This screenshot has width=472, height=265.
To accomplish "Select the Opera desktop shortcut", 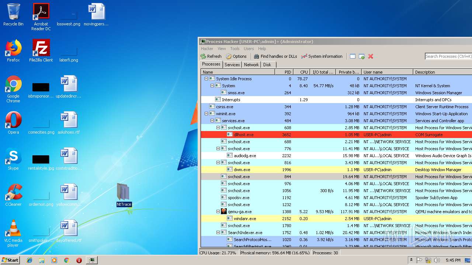I will (x=13, y=123).
